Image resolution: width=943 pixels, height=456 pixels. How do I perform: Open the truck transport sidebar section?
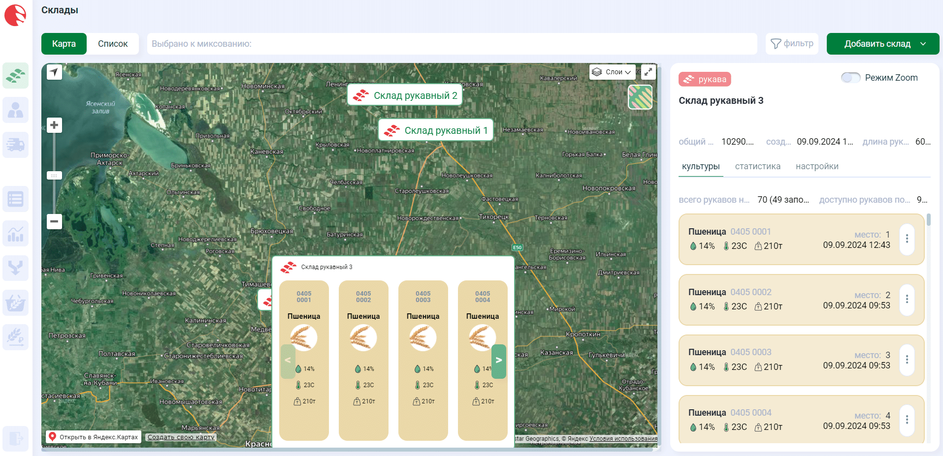pyautogui.click(x=15, y=145)
